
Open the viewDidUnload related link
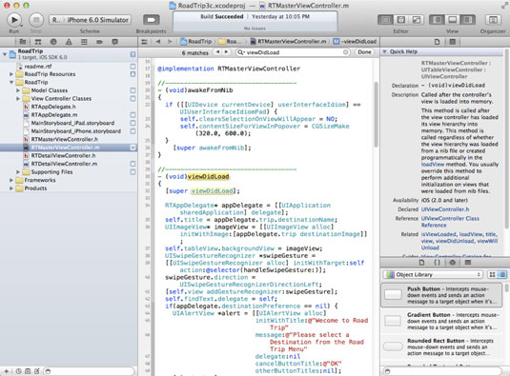[455, 241]
